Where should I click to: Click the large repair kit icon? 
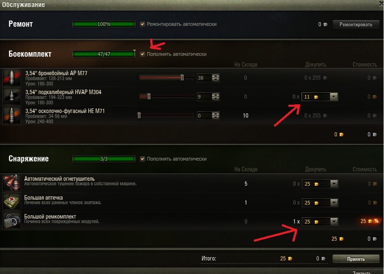(11, 221)
